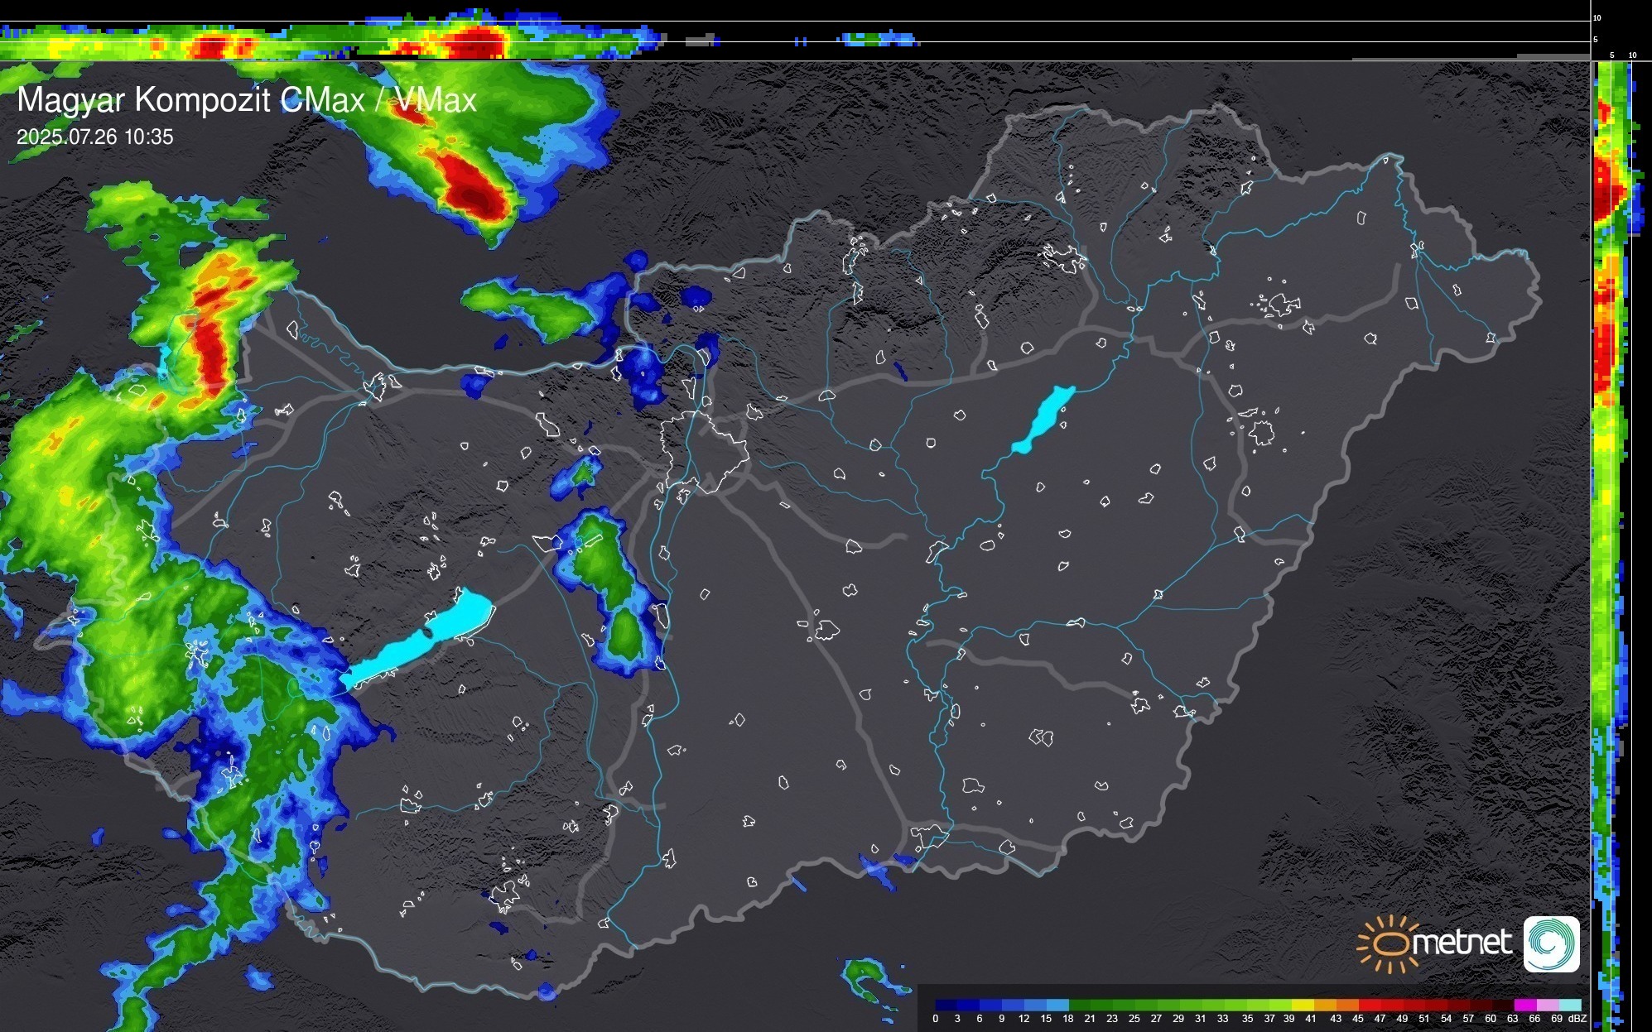Click the dark navy 0 dBZ legend swatch
Screen dimensions: 1652x1032
tap(946, 1006)
